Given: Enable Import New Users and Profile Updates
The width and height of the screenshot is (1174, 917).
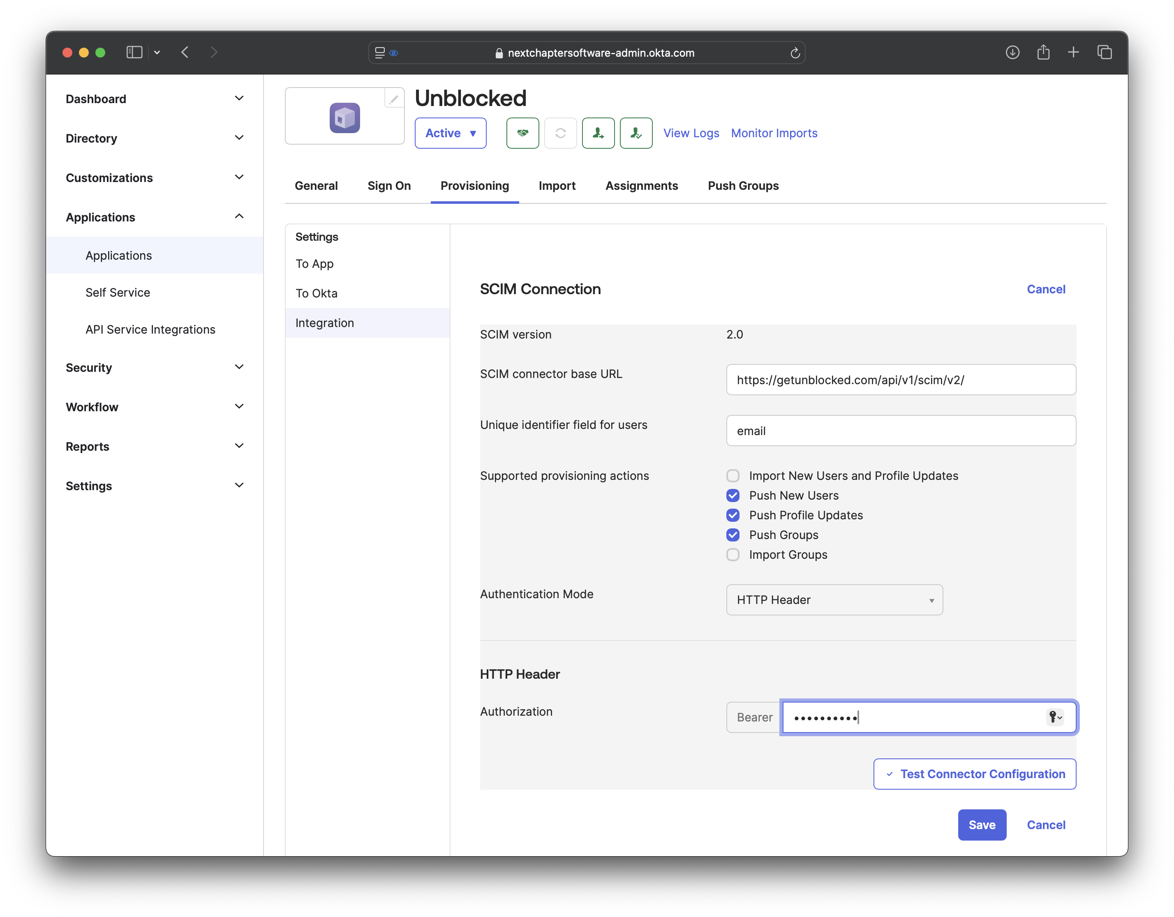Looking at the screenshot, I should [x=733, y=475].
